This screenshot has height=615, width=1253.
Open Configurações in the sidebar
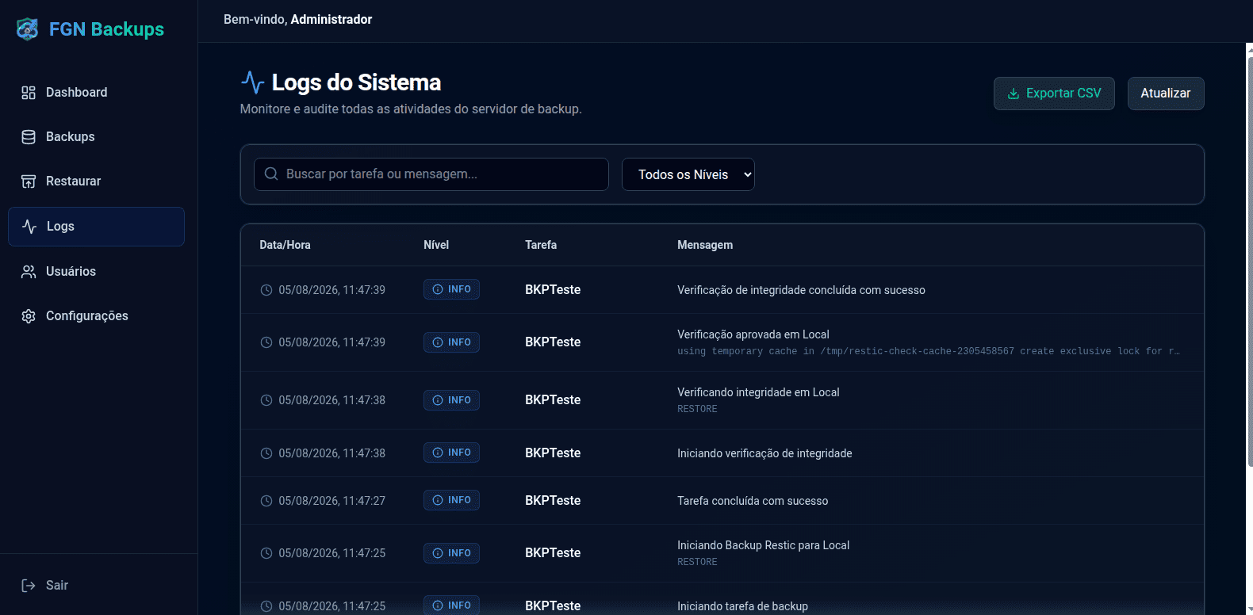pyautogui.click(x=96, y=316)
